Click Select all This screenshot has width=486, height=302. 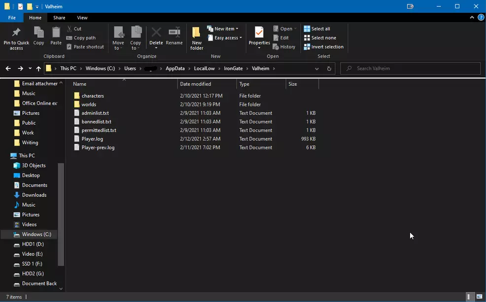(x=317, y=29)
